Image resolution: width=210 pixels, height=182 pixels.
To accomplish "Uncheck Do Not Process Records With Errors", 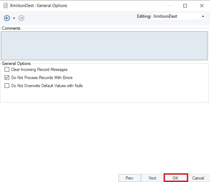I will coord(7,77).
